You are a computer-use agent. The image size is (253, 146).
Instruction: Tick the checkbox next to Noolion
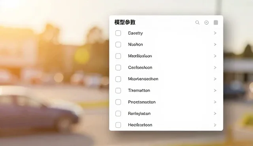[x=118, y=44]
